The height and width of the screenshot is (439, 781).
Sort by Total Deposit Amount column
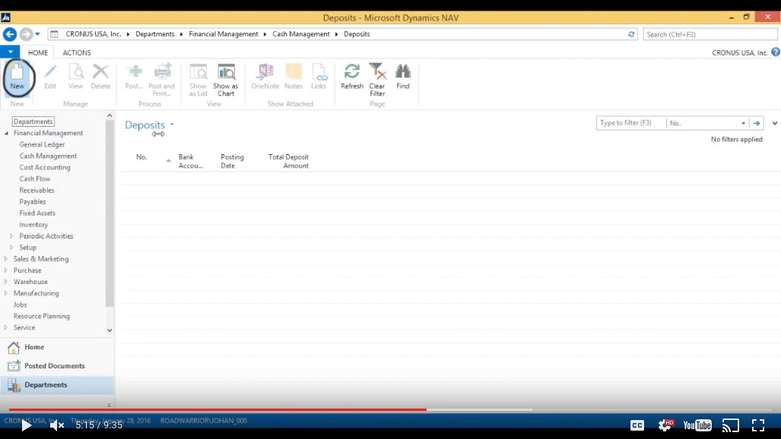[288, 161]
